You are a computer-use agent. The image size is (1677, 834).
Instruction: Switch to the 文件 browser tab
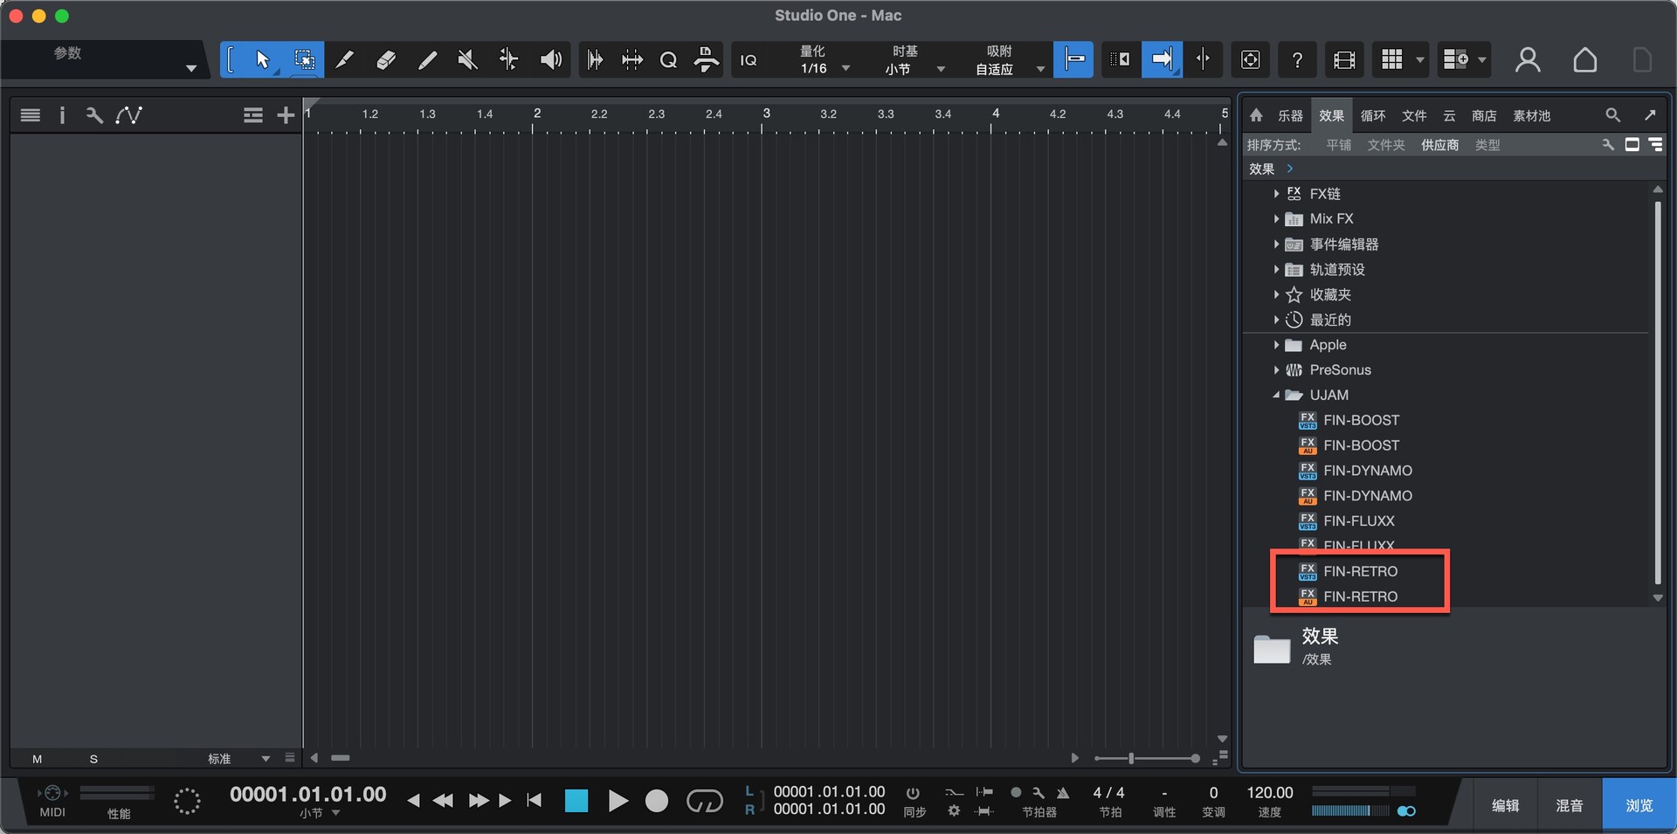[1414, 115]
